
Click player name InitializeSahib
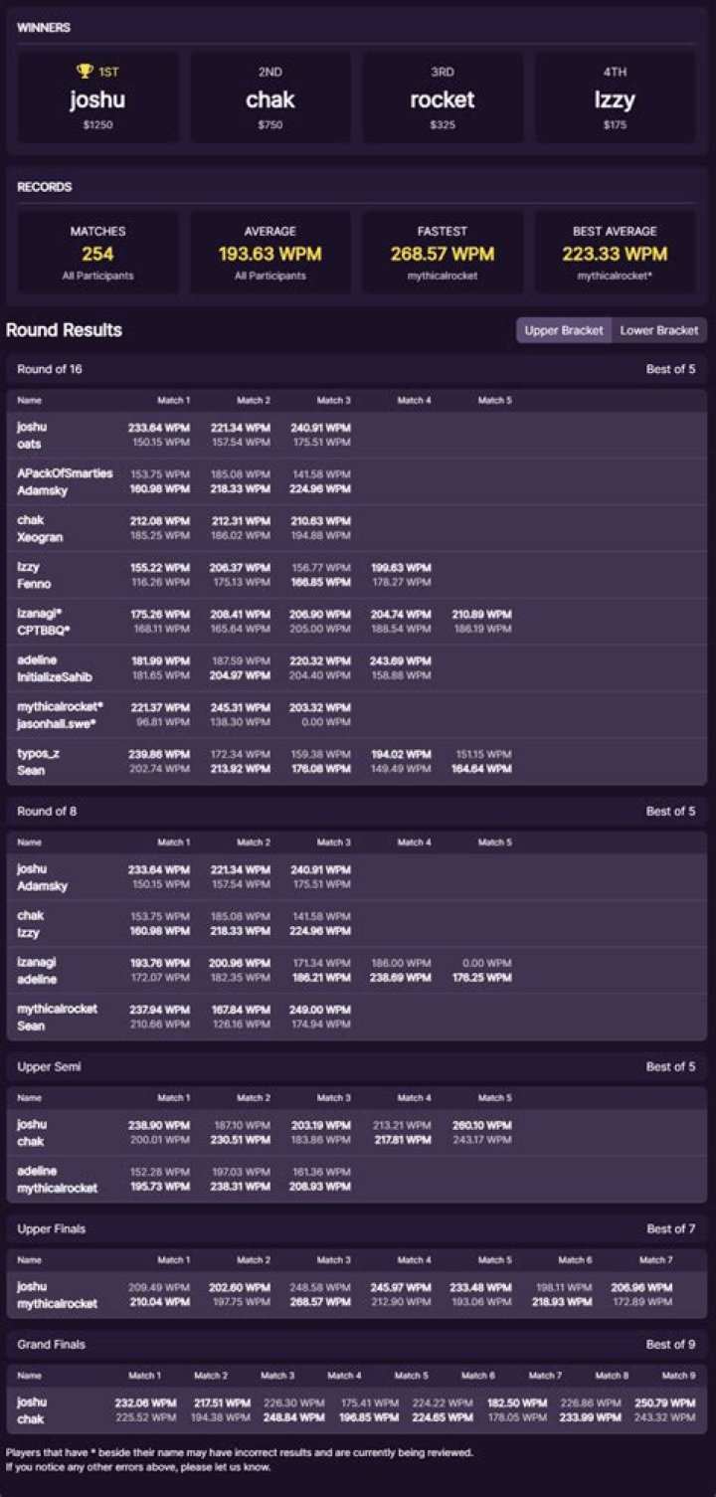point(55,675)
